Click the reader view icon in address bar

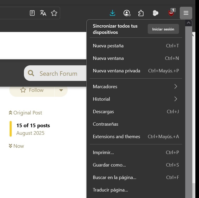pyautogui.click(x=32, y=13)
